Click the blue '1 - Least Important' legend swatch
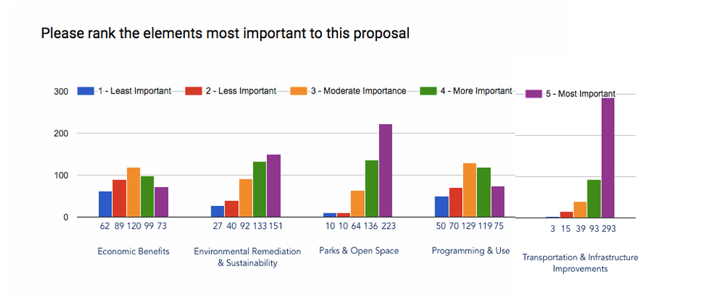The height and width of the screenshot is (296, 710). coord(86,91)
